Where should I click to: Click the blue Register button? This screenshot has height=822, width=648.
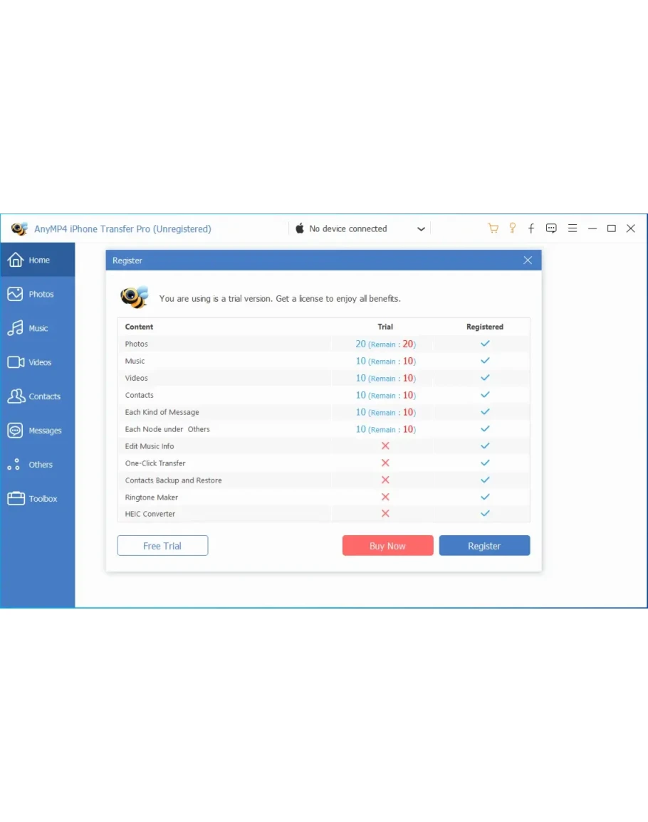pyautogui.click(x=484, y=546)
